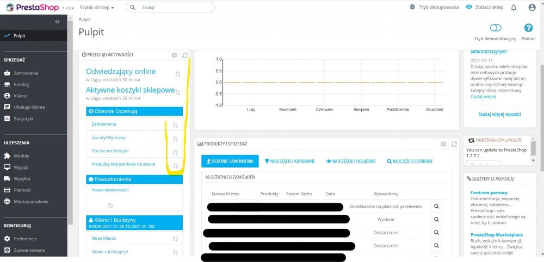Image resolution: width=544 pixels, height=262 pixels.
Task: Open Centrum pomocy link
Action: (x=489, y=193)
